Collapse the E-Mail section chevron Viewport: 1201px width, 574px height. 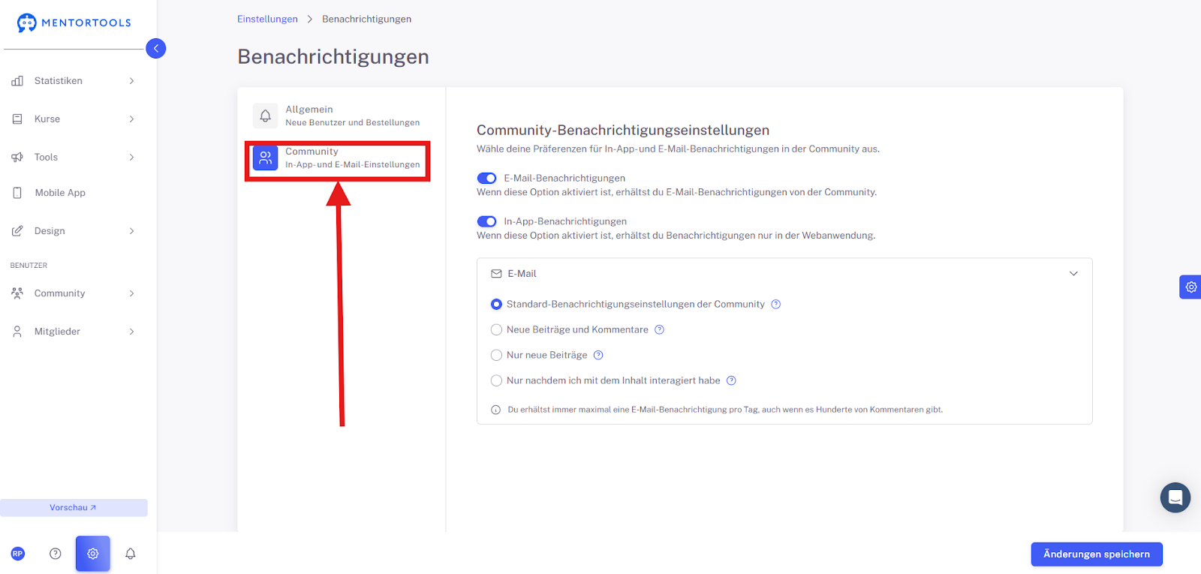pos(1073,274)
